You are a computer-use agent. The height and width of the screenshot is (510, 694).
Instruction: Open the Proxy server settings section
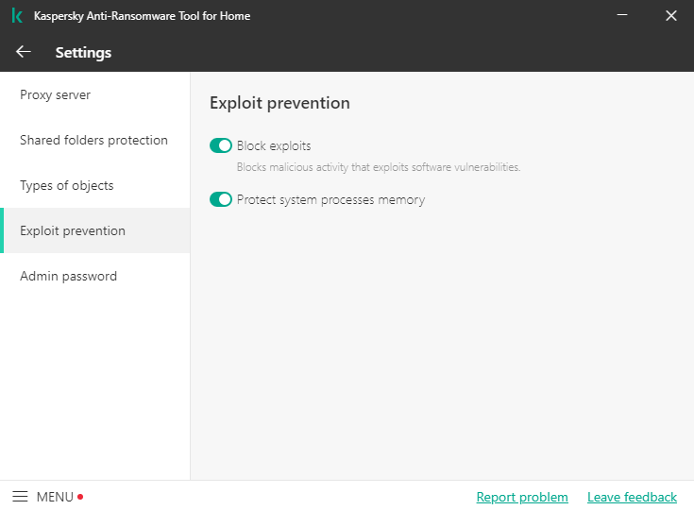(x=56, y=95)
